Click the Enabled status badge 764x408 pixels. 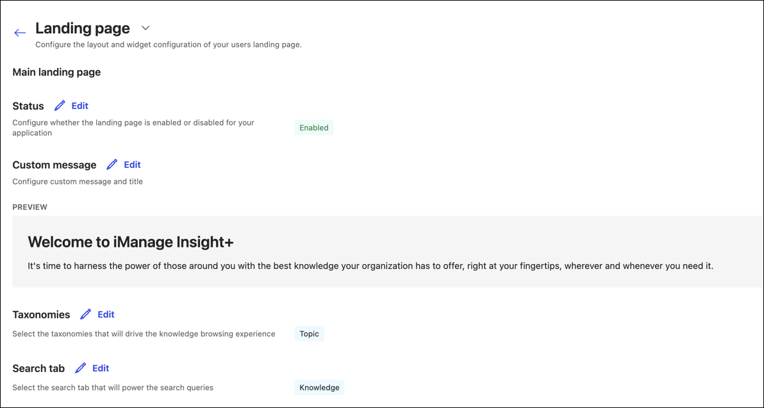313,127
